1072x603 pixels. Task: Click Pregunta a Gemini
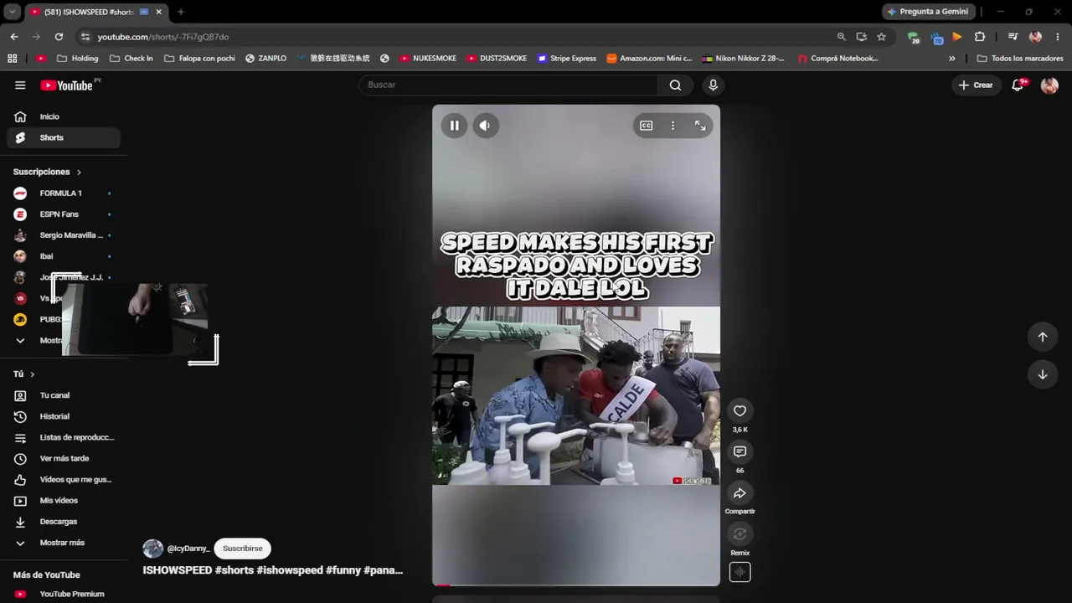(x=928, y=12)
